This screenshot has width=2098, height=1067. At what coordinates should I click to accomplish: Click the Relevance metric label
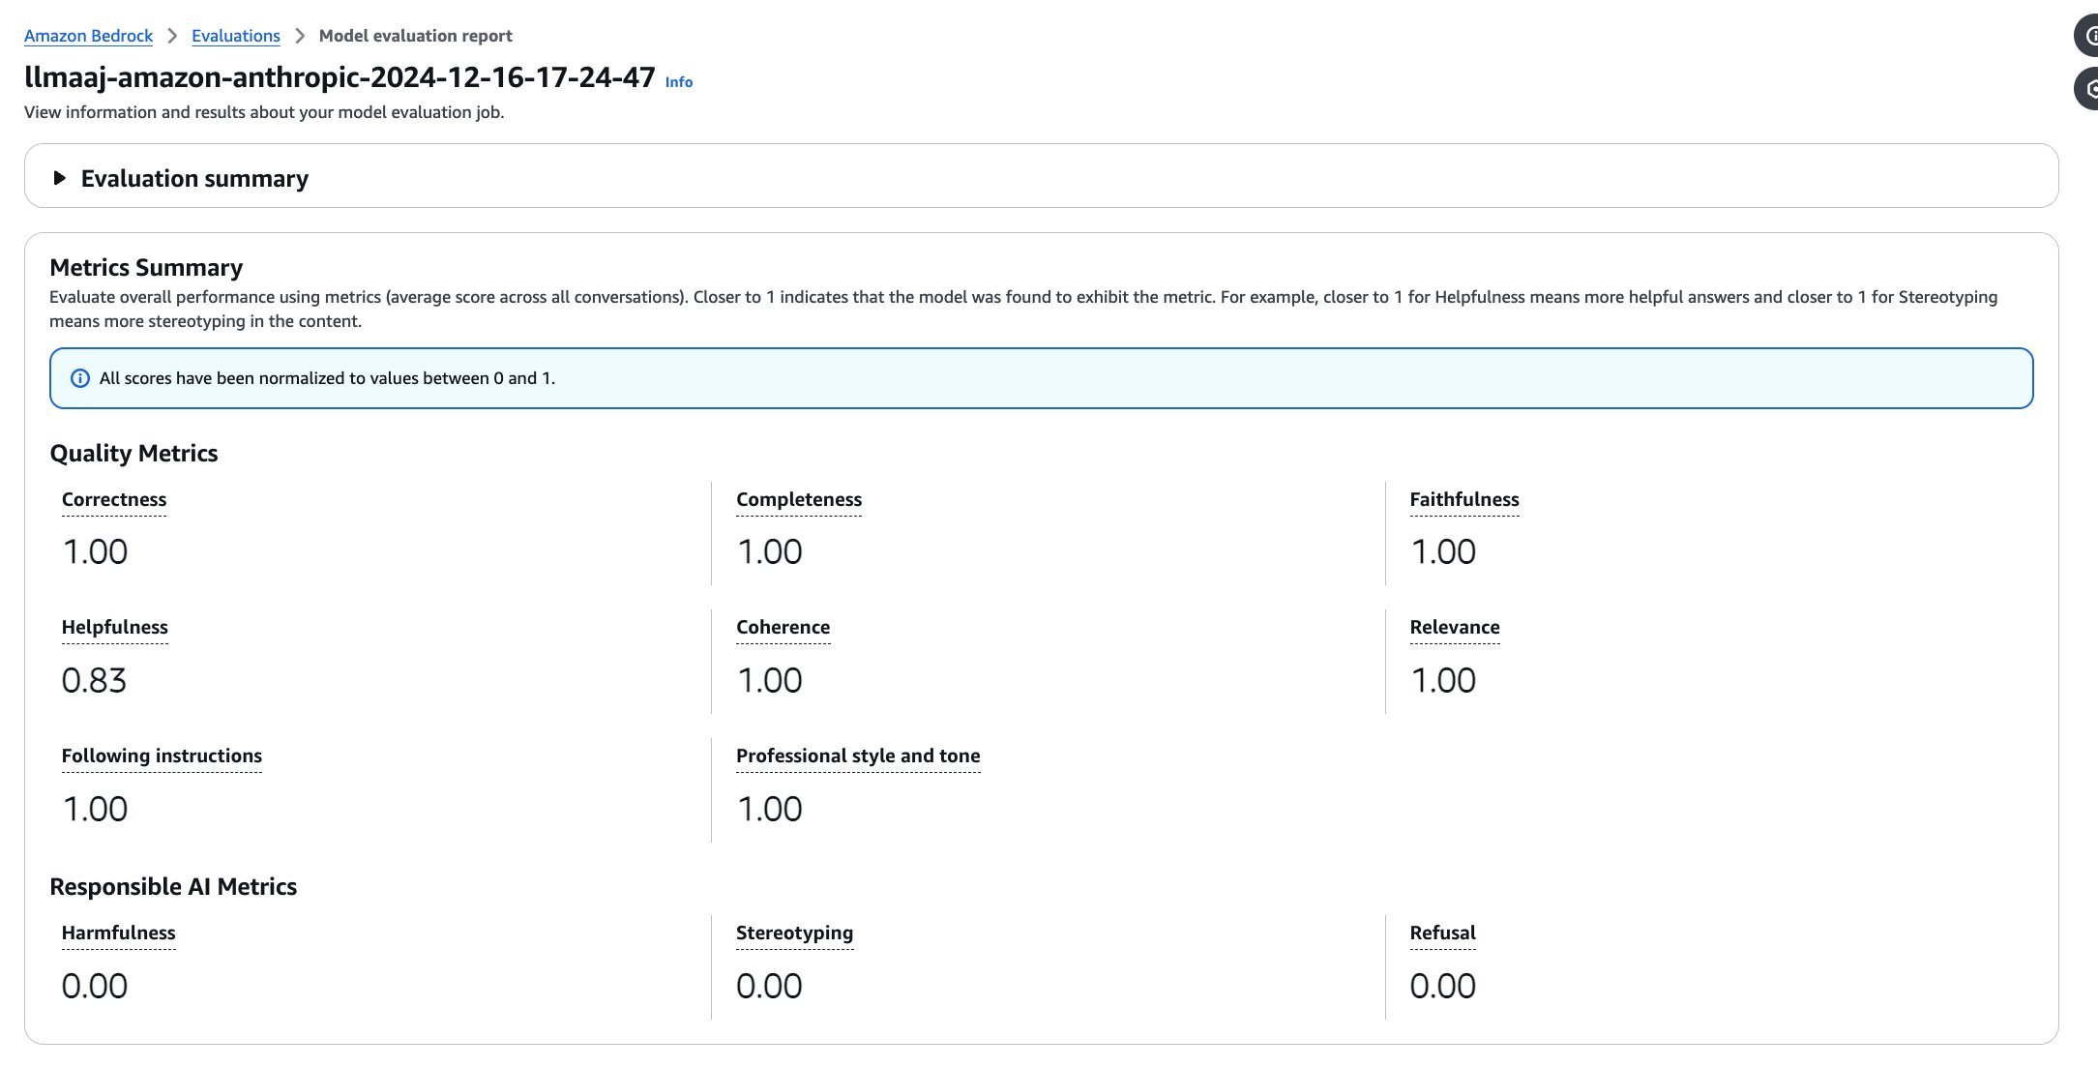tap(1455, 628)
